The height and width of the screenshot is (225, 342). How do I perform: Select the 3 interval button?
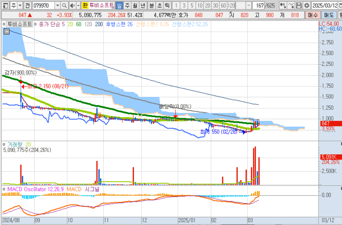click(184, 5)
